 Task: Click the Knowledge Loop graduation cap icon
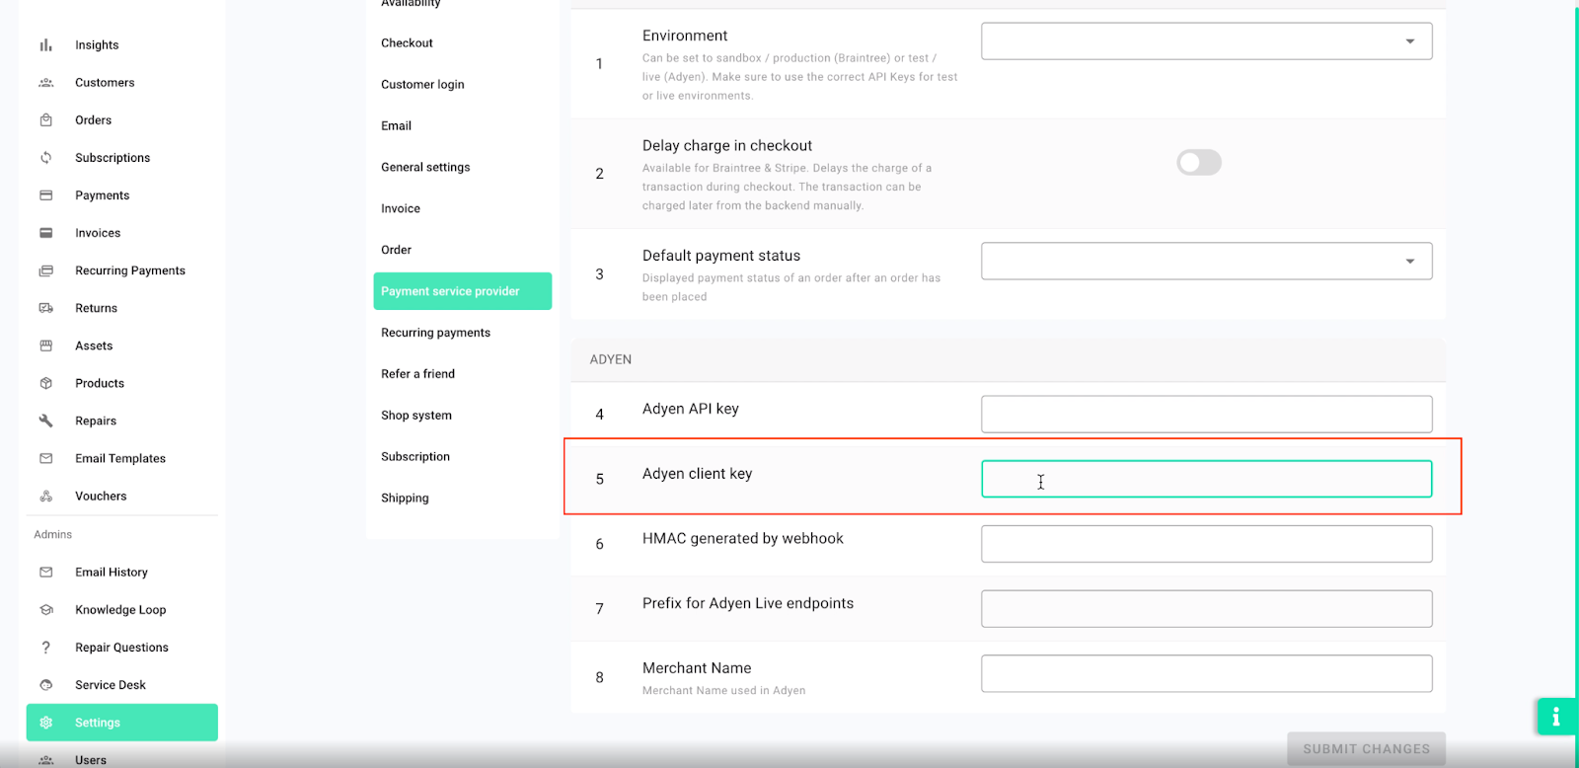(x=45, y=610)
